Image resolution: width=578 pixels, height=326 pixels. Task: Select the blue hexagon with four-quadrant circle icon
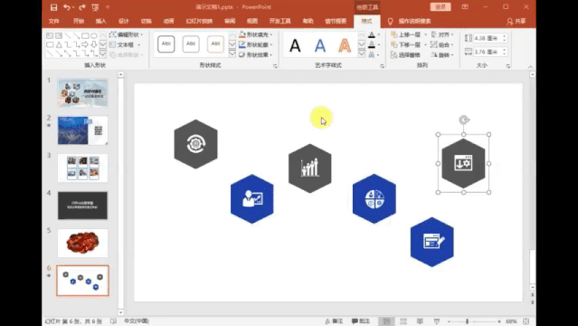374,198
